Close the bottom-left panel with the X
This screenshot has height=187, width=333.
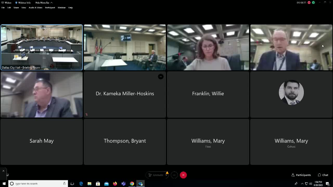pyautogui.click(x=3, y=171)
